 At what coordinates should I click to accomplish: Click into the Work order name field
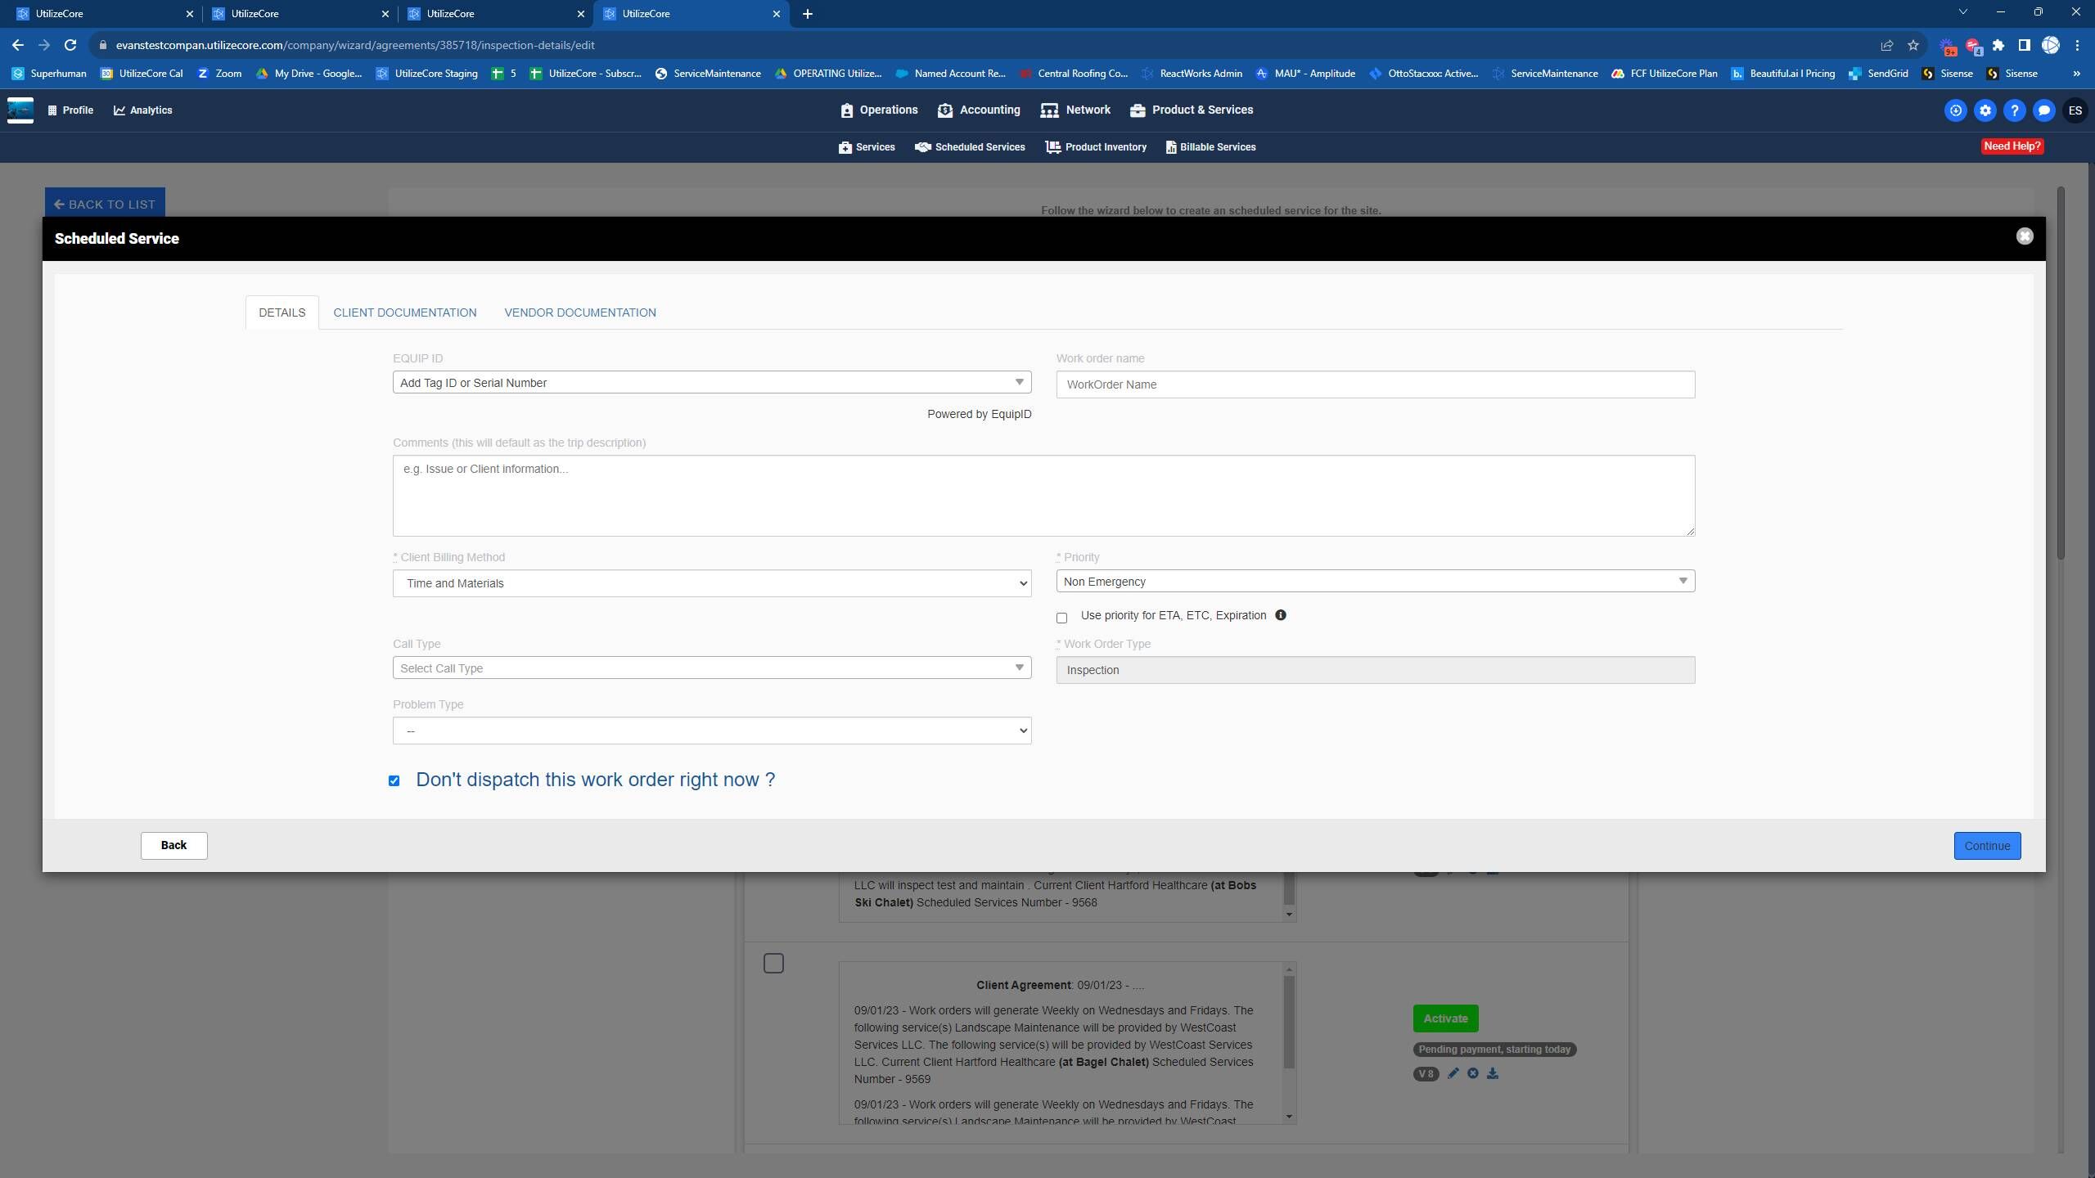[x=1375, y=384]
